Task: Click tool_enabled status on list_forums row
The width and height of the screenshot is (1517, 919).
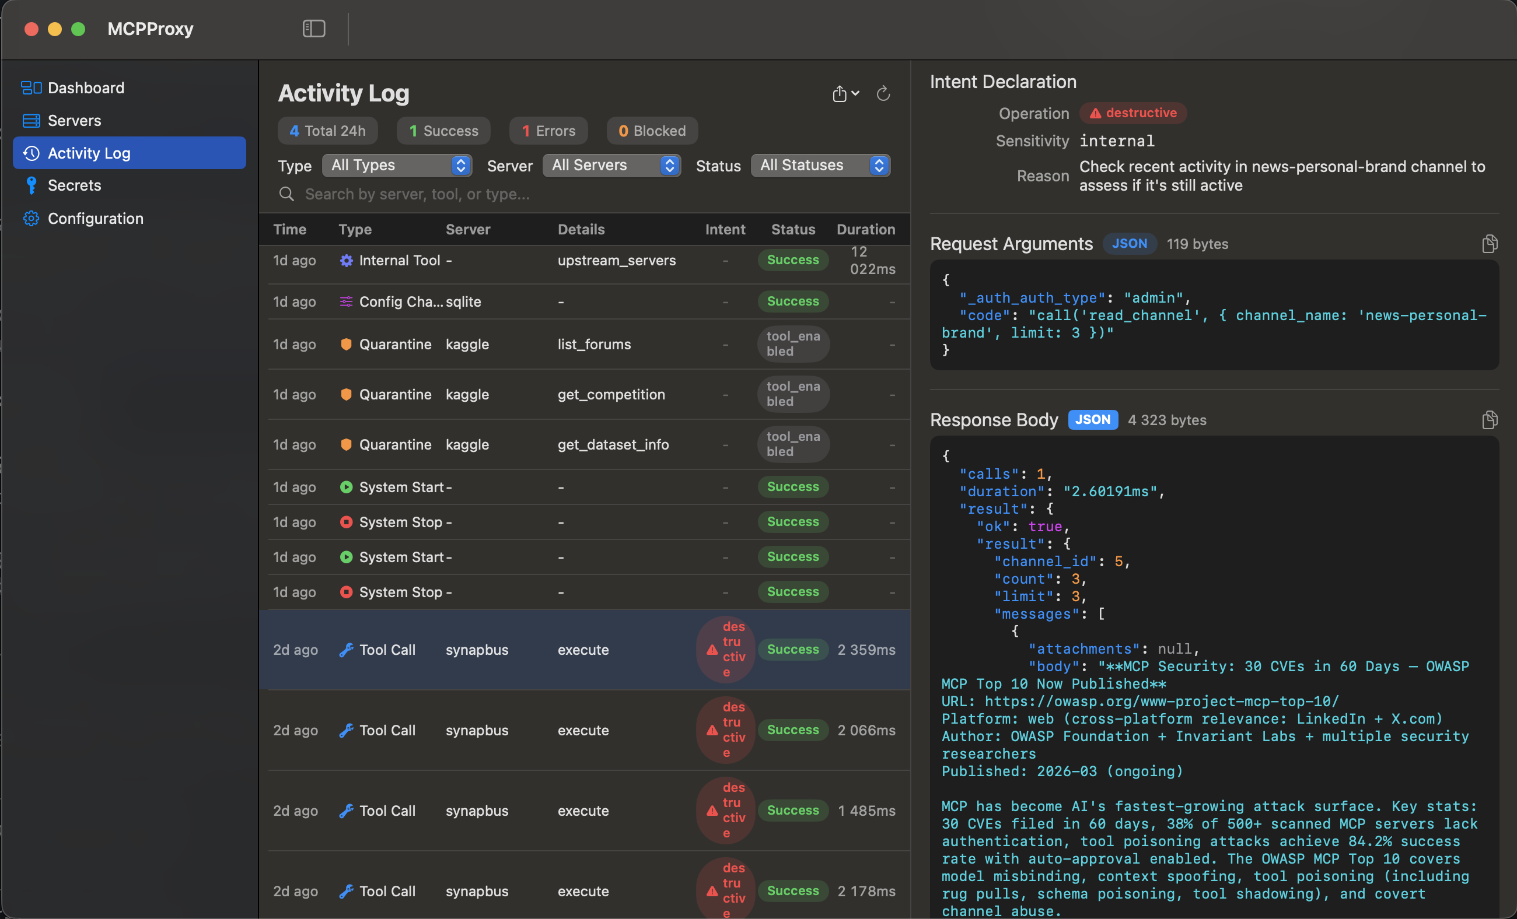Action: pos(793,344)
